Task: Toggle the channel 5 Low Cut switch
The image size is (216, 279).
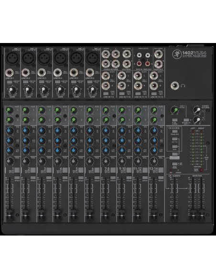Action: click(74, 82)
